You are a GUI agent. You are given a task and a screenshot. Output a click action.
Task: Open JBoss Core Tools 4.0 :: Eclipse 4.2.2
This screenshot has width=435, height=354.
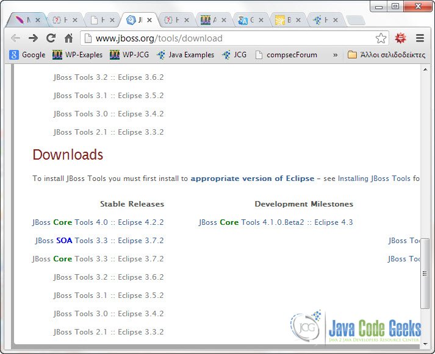click(98, 222)
